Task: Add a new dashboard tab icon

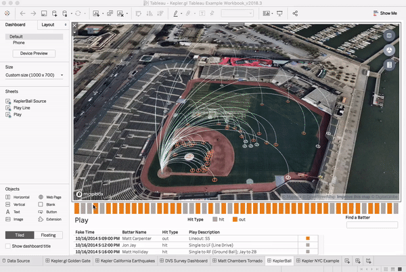Action: click(x=358, y=261)
